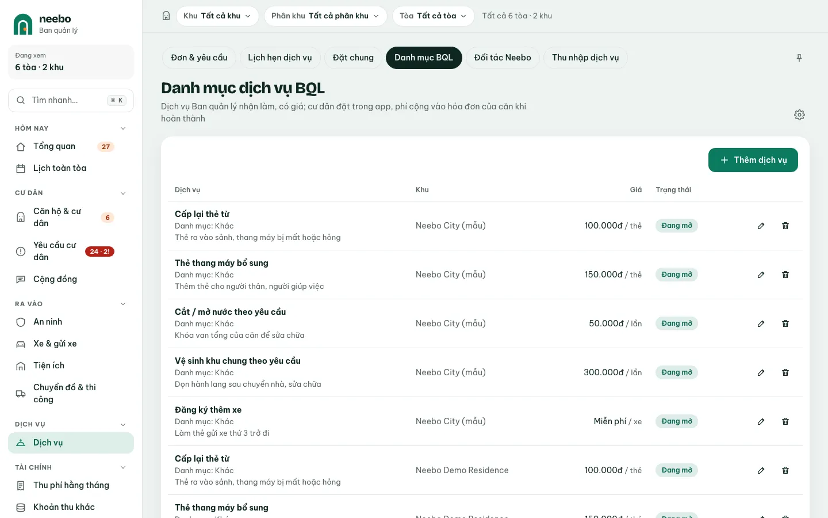Go to Tổng quan in sidebar
Viewport: 828px width, 518px height.
coord(71,147)
